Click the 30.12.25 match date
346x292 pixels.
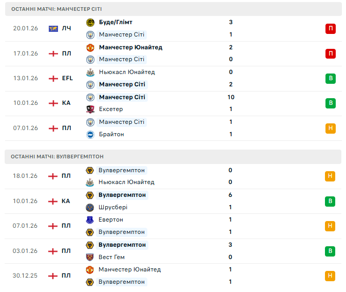click(25, 276)
